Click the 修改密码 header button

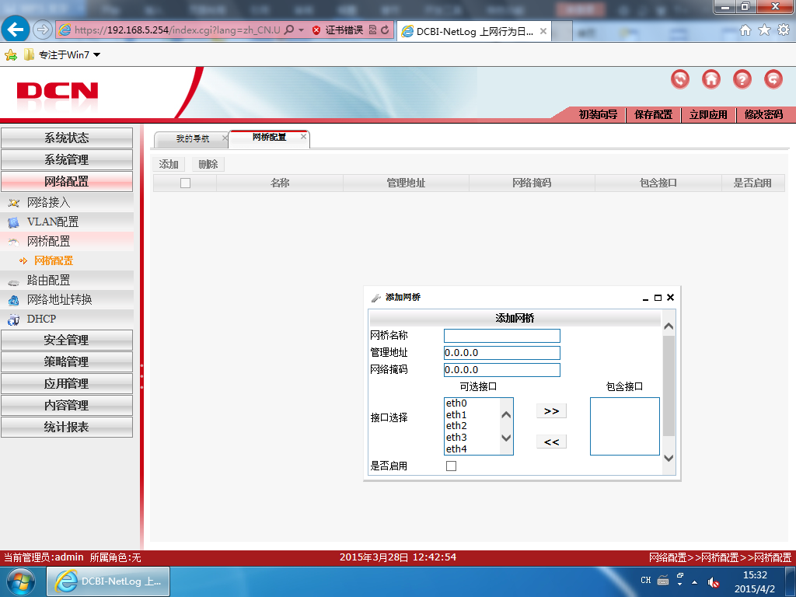763,114
